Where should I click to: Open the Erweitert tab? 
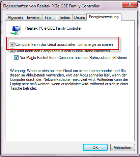pos(34,18)
